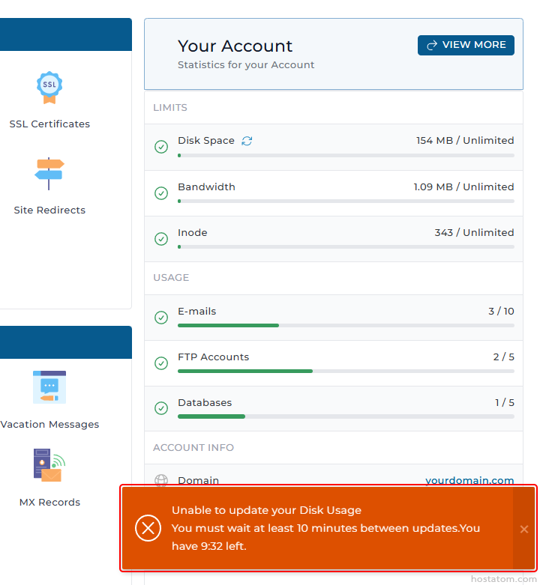Click the Disk Space label
Viewport: 540px width, 585px height.
206,140
